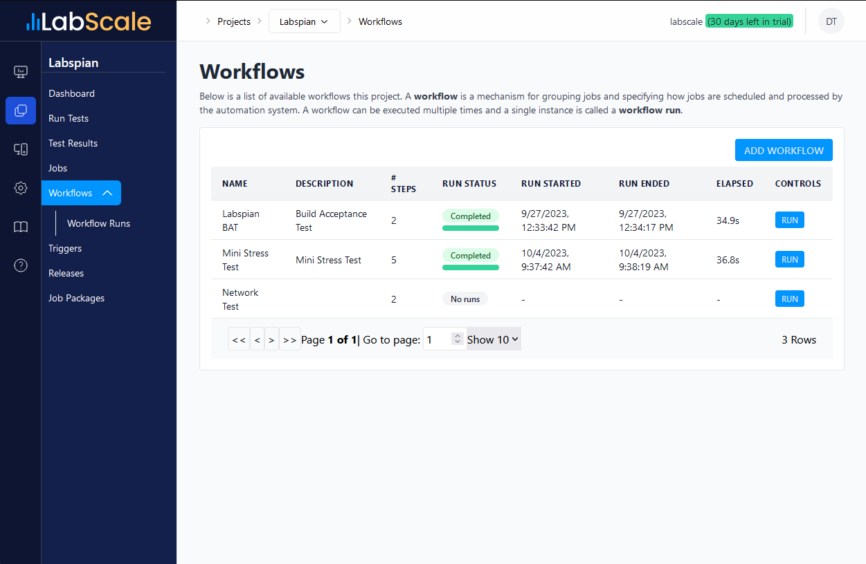Screen dimensions: 866x564
Task: Click the labscale account name text
Action: pos(686,21)
